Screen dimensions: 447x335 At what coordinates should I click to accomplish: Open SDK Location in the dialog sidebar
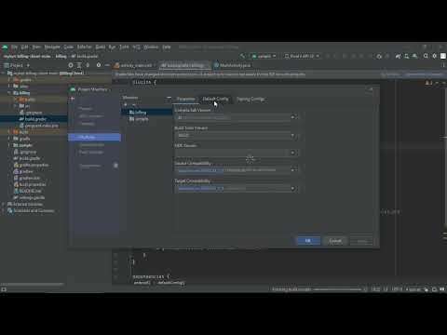click(90, 116)
